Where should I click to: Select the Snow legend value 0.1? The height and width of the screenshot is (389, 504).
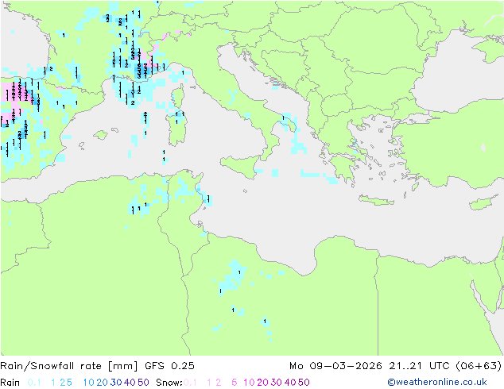[190, 383]
